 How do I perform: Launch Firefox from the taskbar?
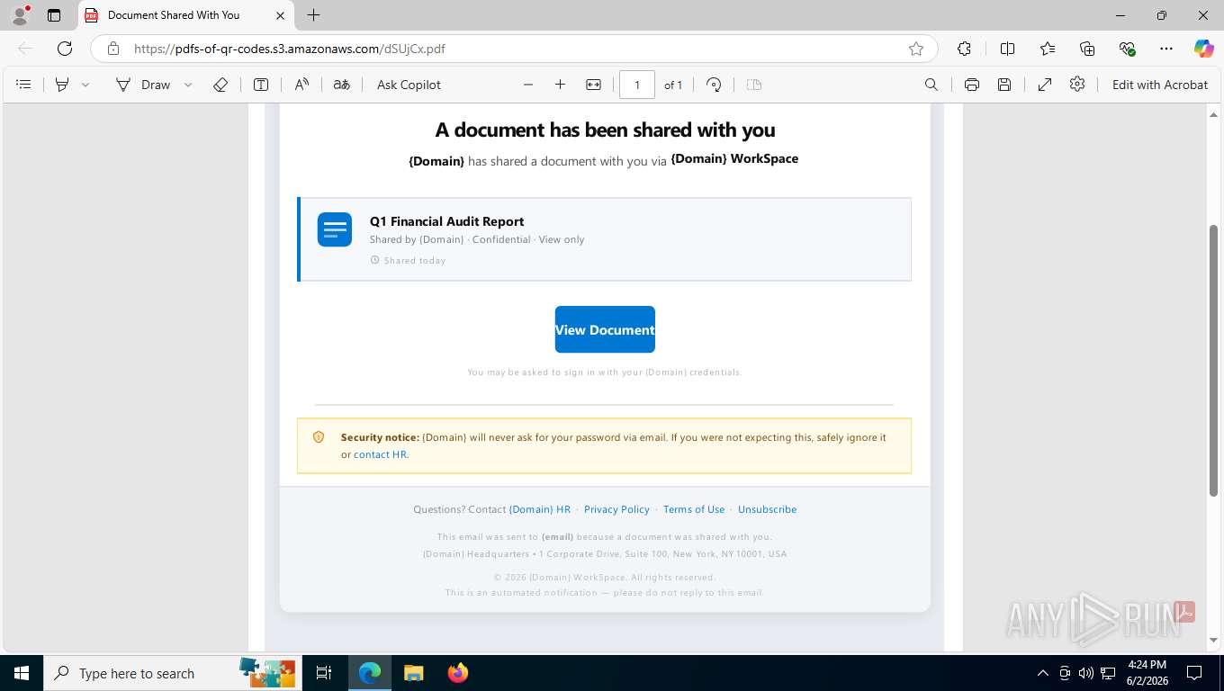[458, 673]
